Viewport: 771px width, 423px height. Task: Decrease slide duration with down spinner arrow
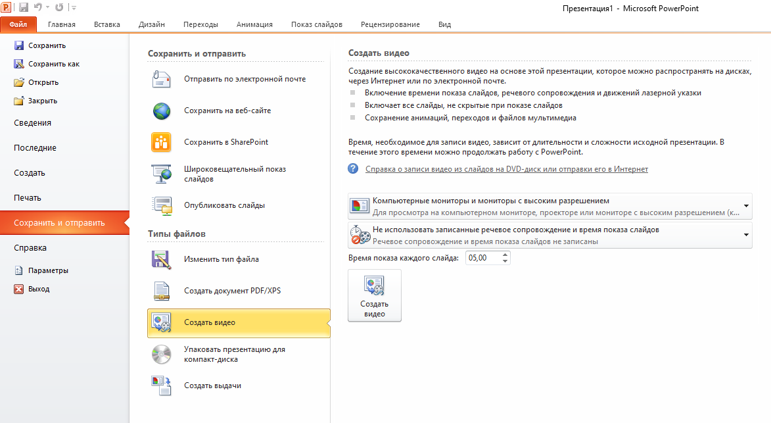pos(505,261)
